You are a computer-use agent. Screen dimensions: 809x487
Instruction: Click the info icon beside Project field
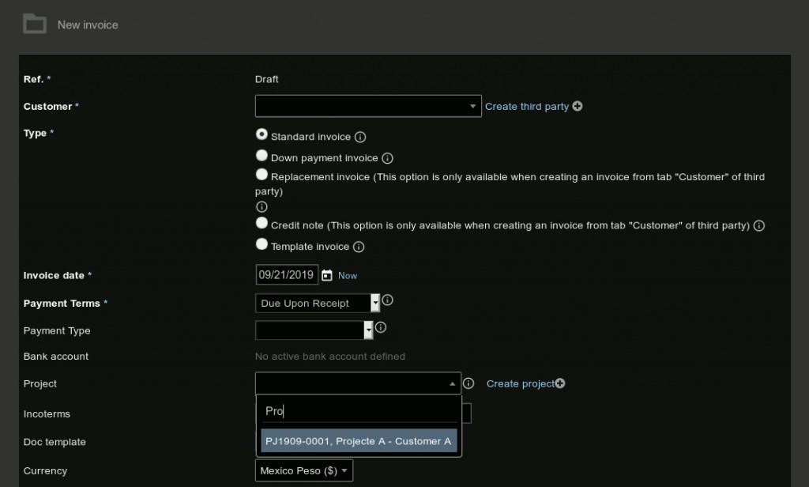pos(468,383)
